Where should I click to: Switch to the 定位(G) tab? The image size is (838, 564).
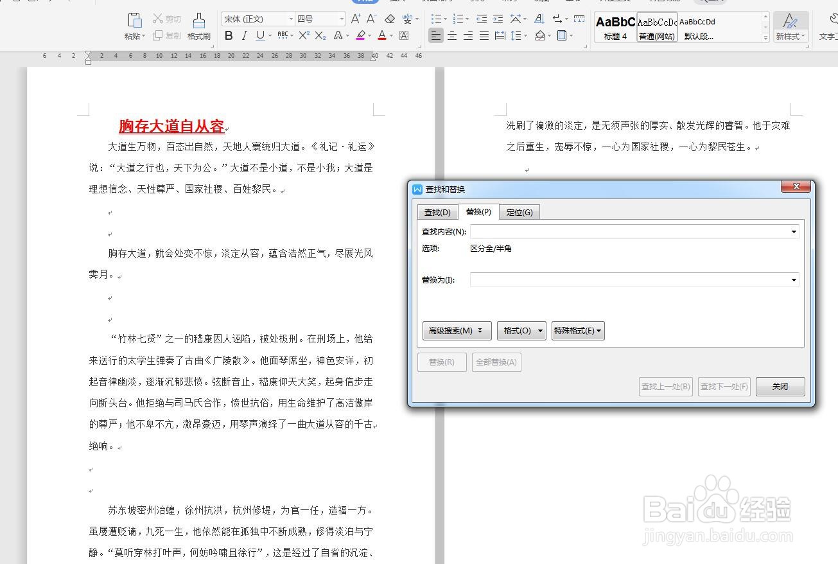click(x=519, y=212)
